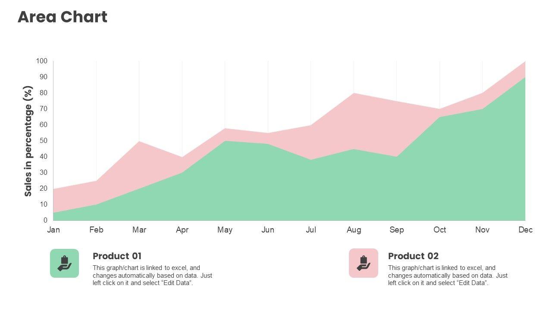Click the Dec month axis label
Viewport: 552px width, 310px height.
click(x=525, y=230)
